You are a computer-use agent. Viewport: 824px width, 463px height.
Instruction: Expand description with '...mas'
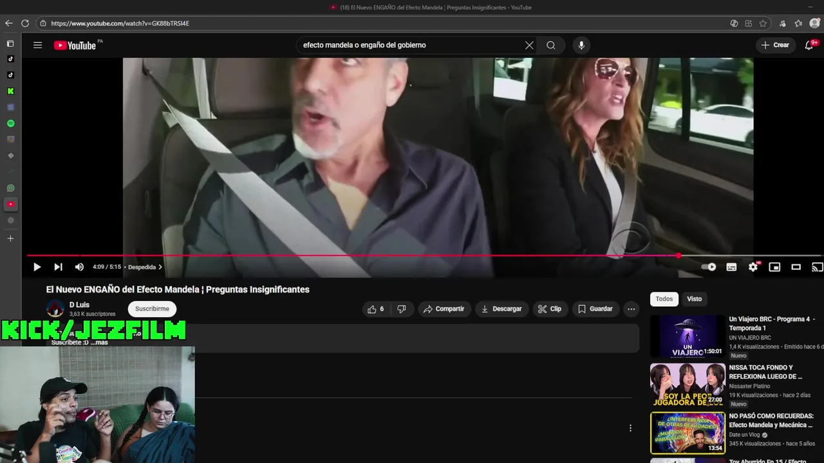(98, 343)
